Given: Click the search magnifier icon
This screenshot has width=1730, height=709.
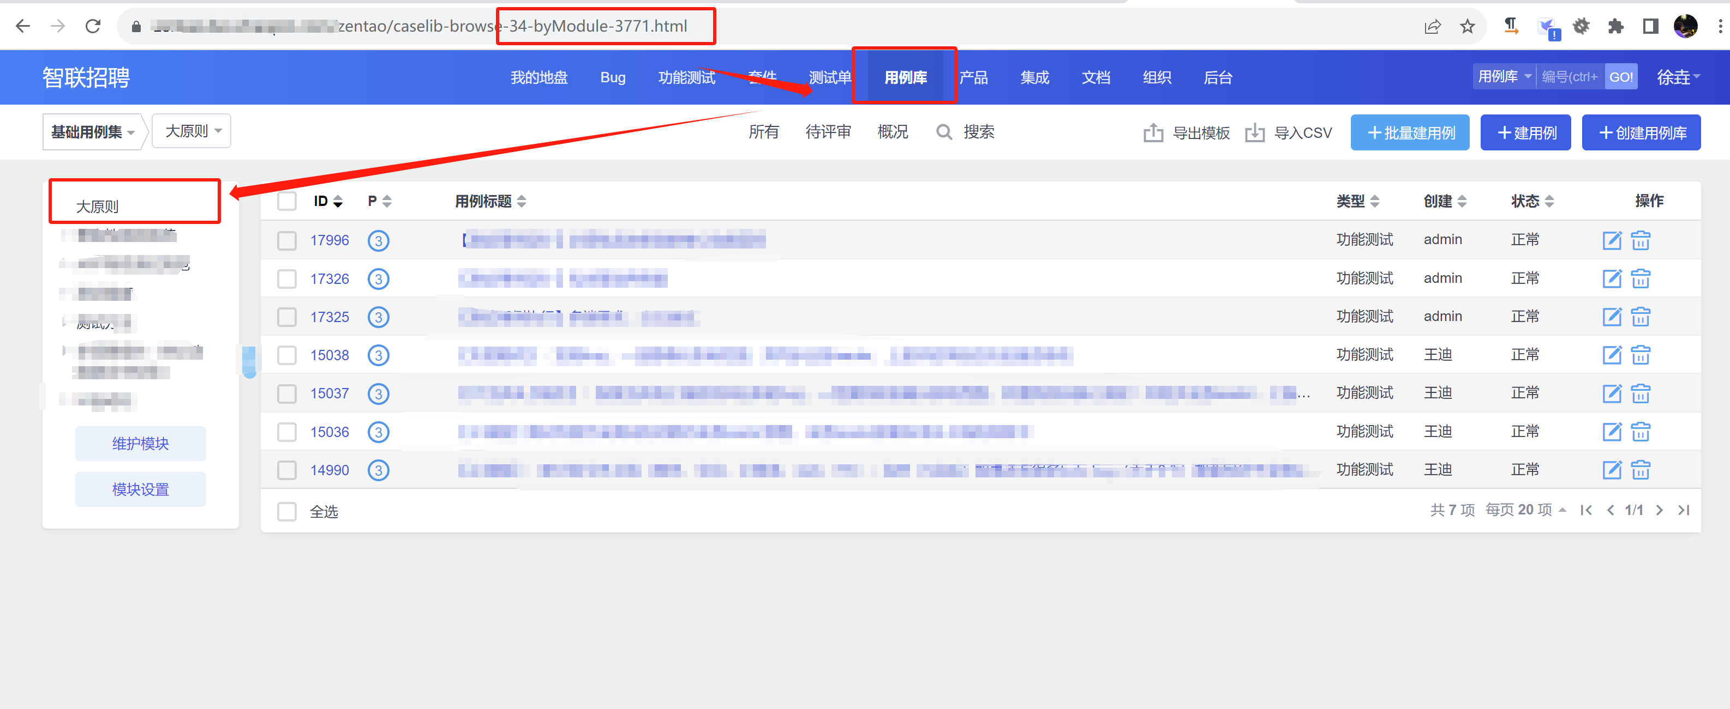Looking at the screenshot, I should coord(944,132).
